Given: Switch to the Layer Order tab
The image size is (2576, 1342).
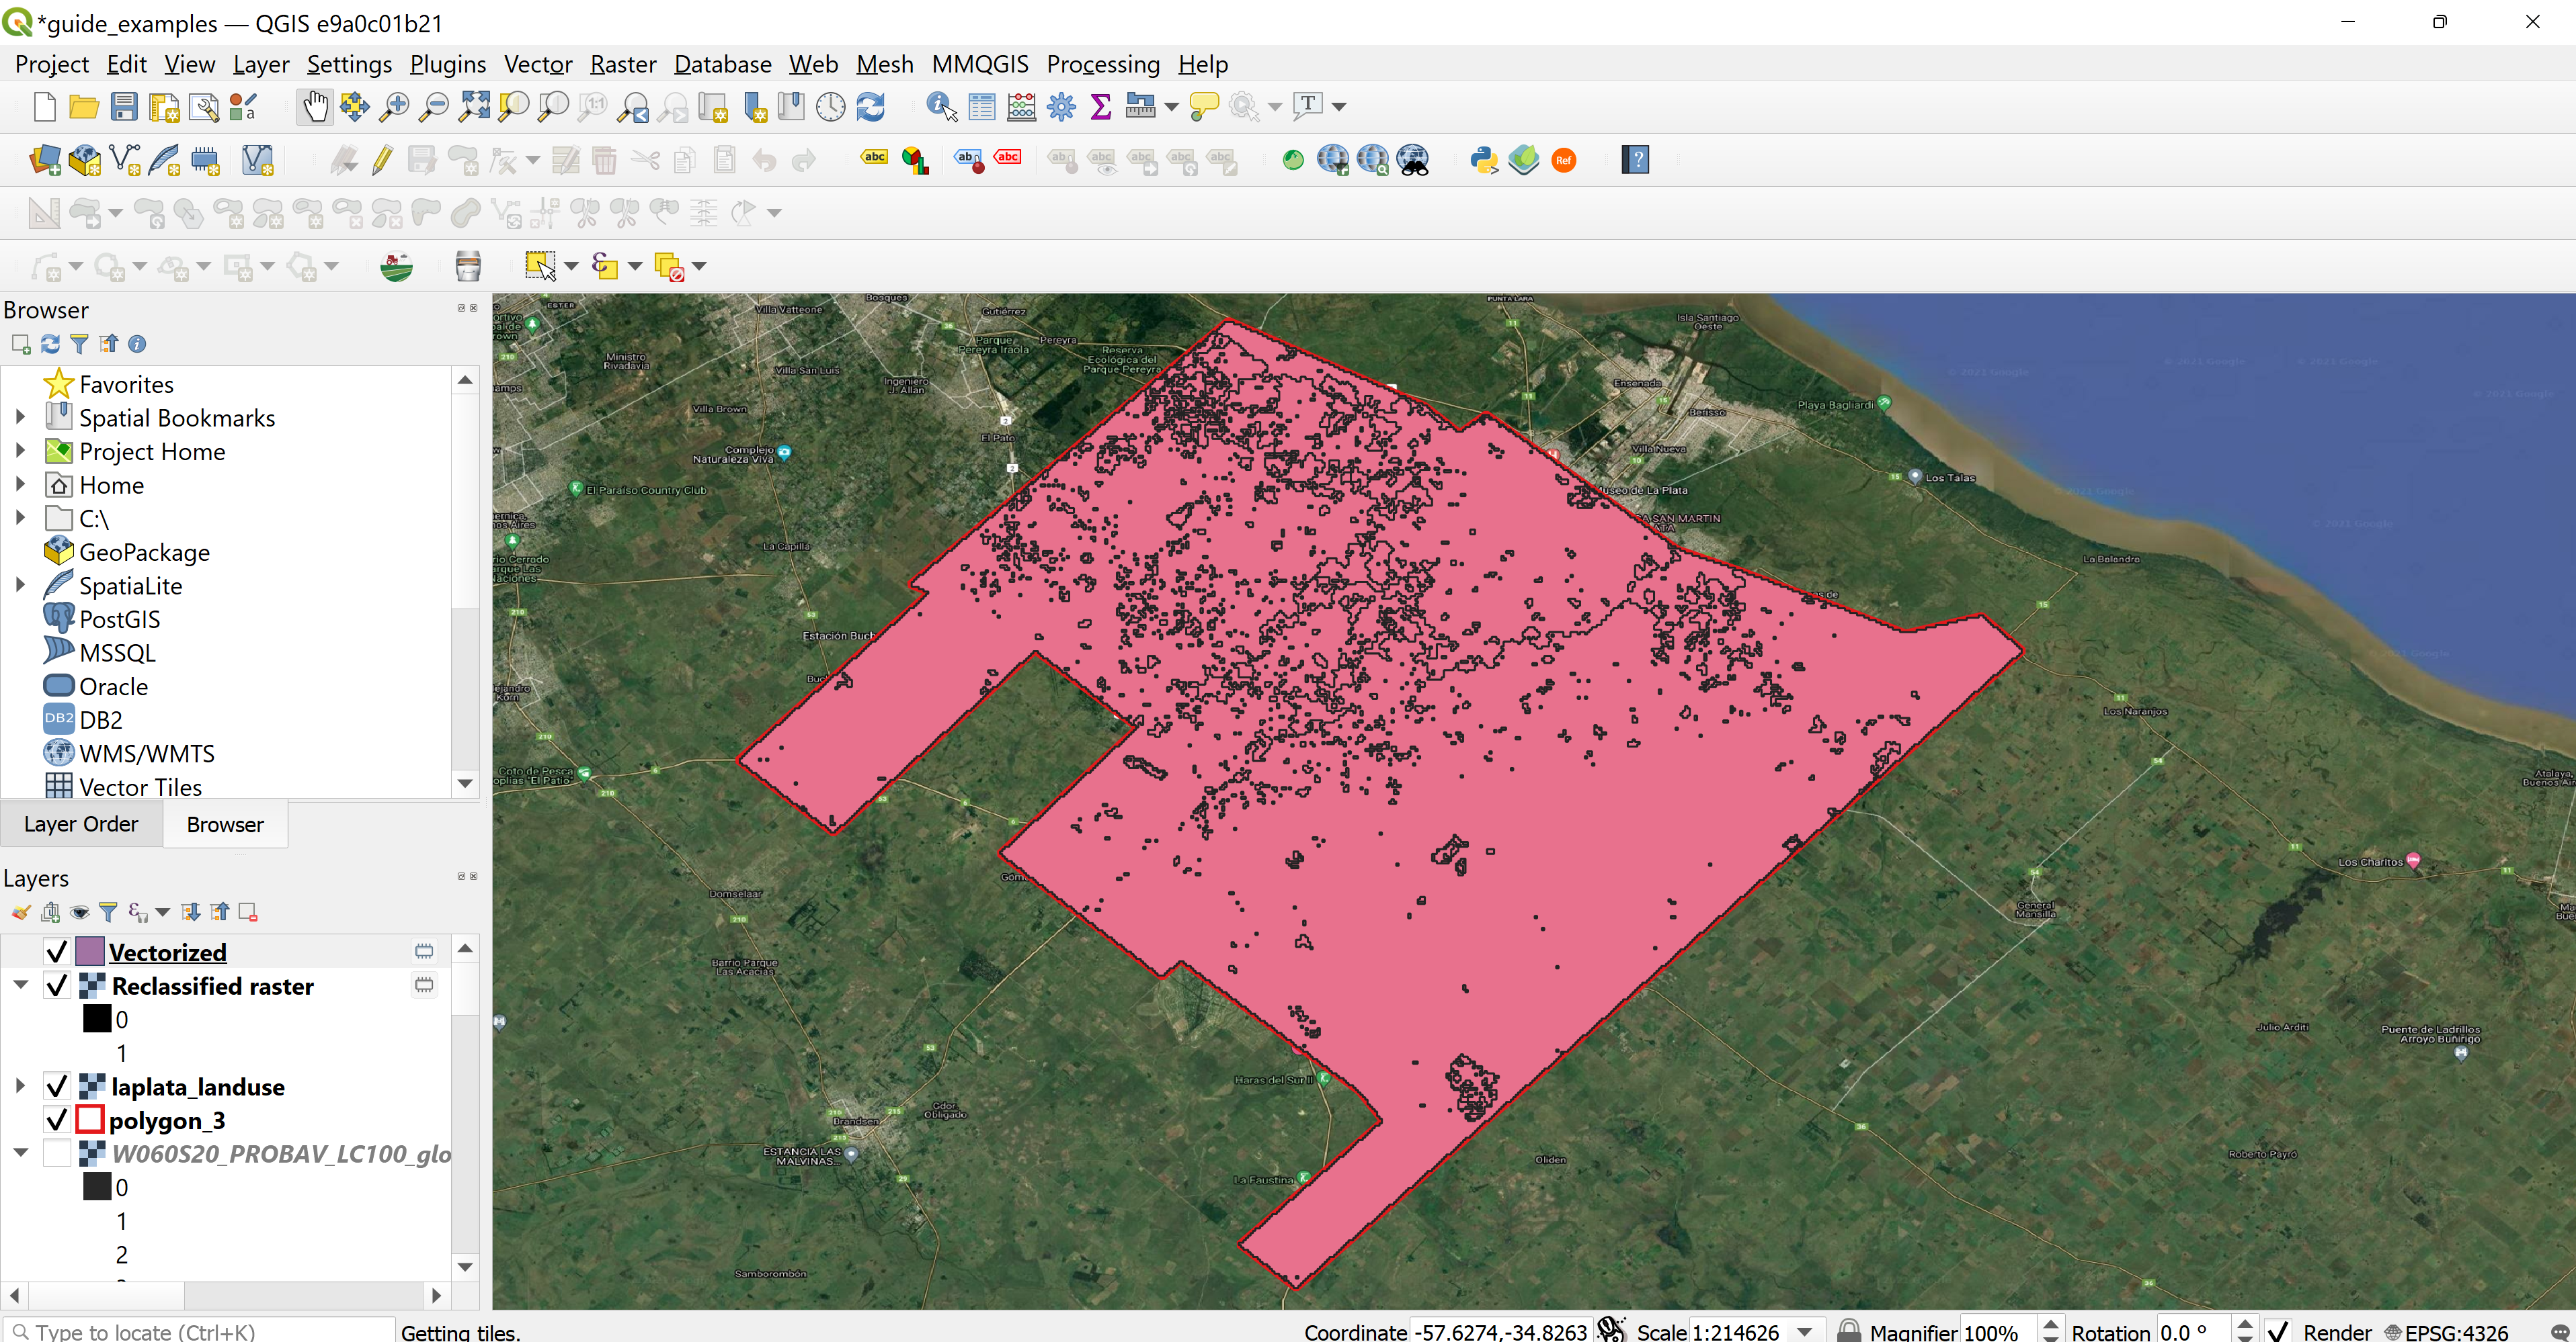Looking at the screenshot, I should [x=82, y=823].
